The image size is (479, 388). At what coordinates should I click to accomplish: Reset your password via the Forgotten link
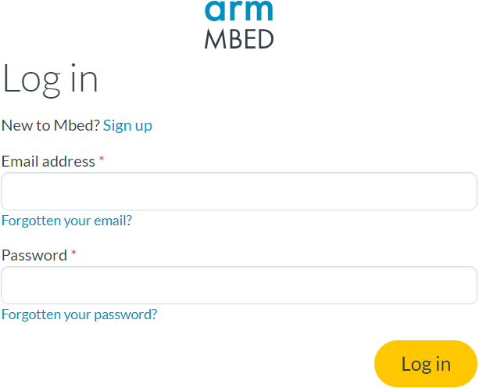(79, 314)
